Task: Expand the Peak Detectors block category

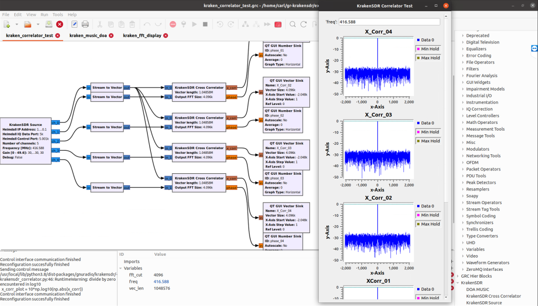Action: (x=463, y=183)
